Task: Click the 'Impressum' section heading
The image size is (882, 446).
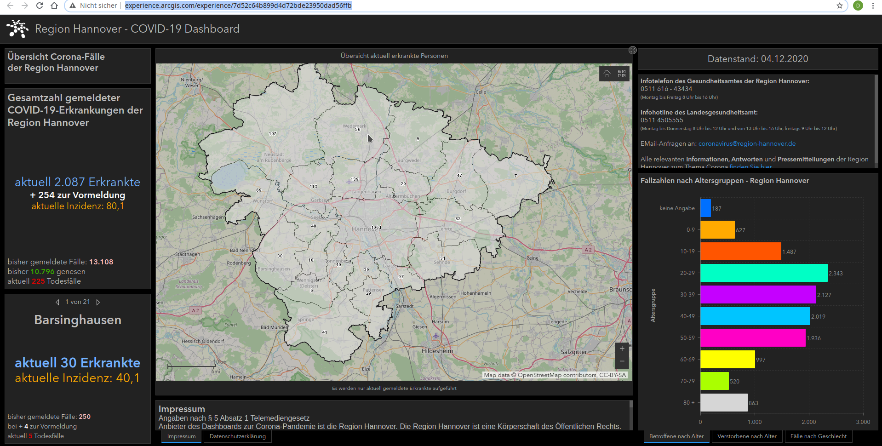Action: [182, 409]
